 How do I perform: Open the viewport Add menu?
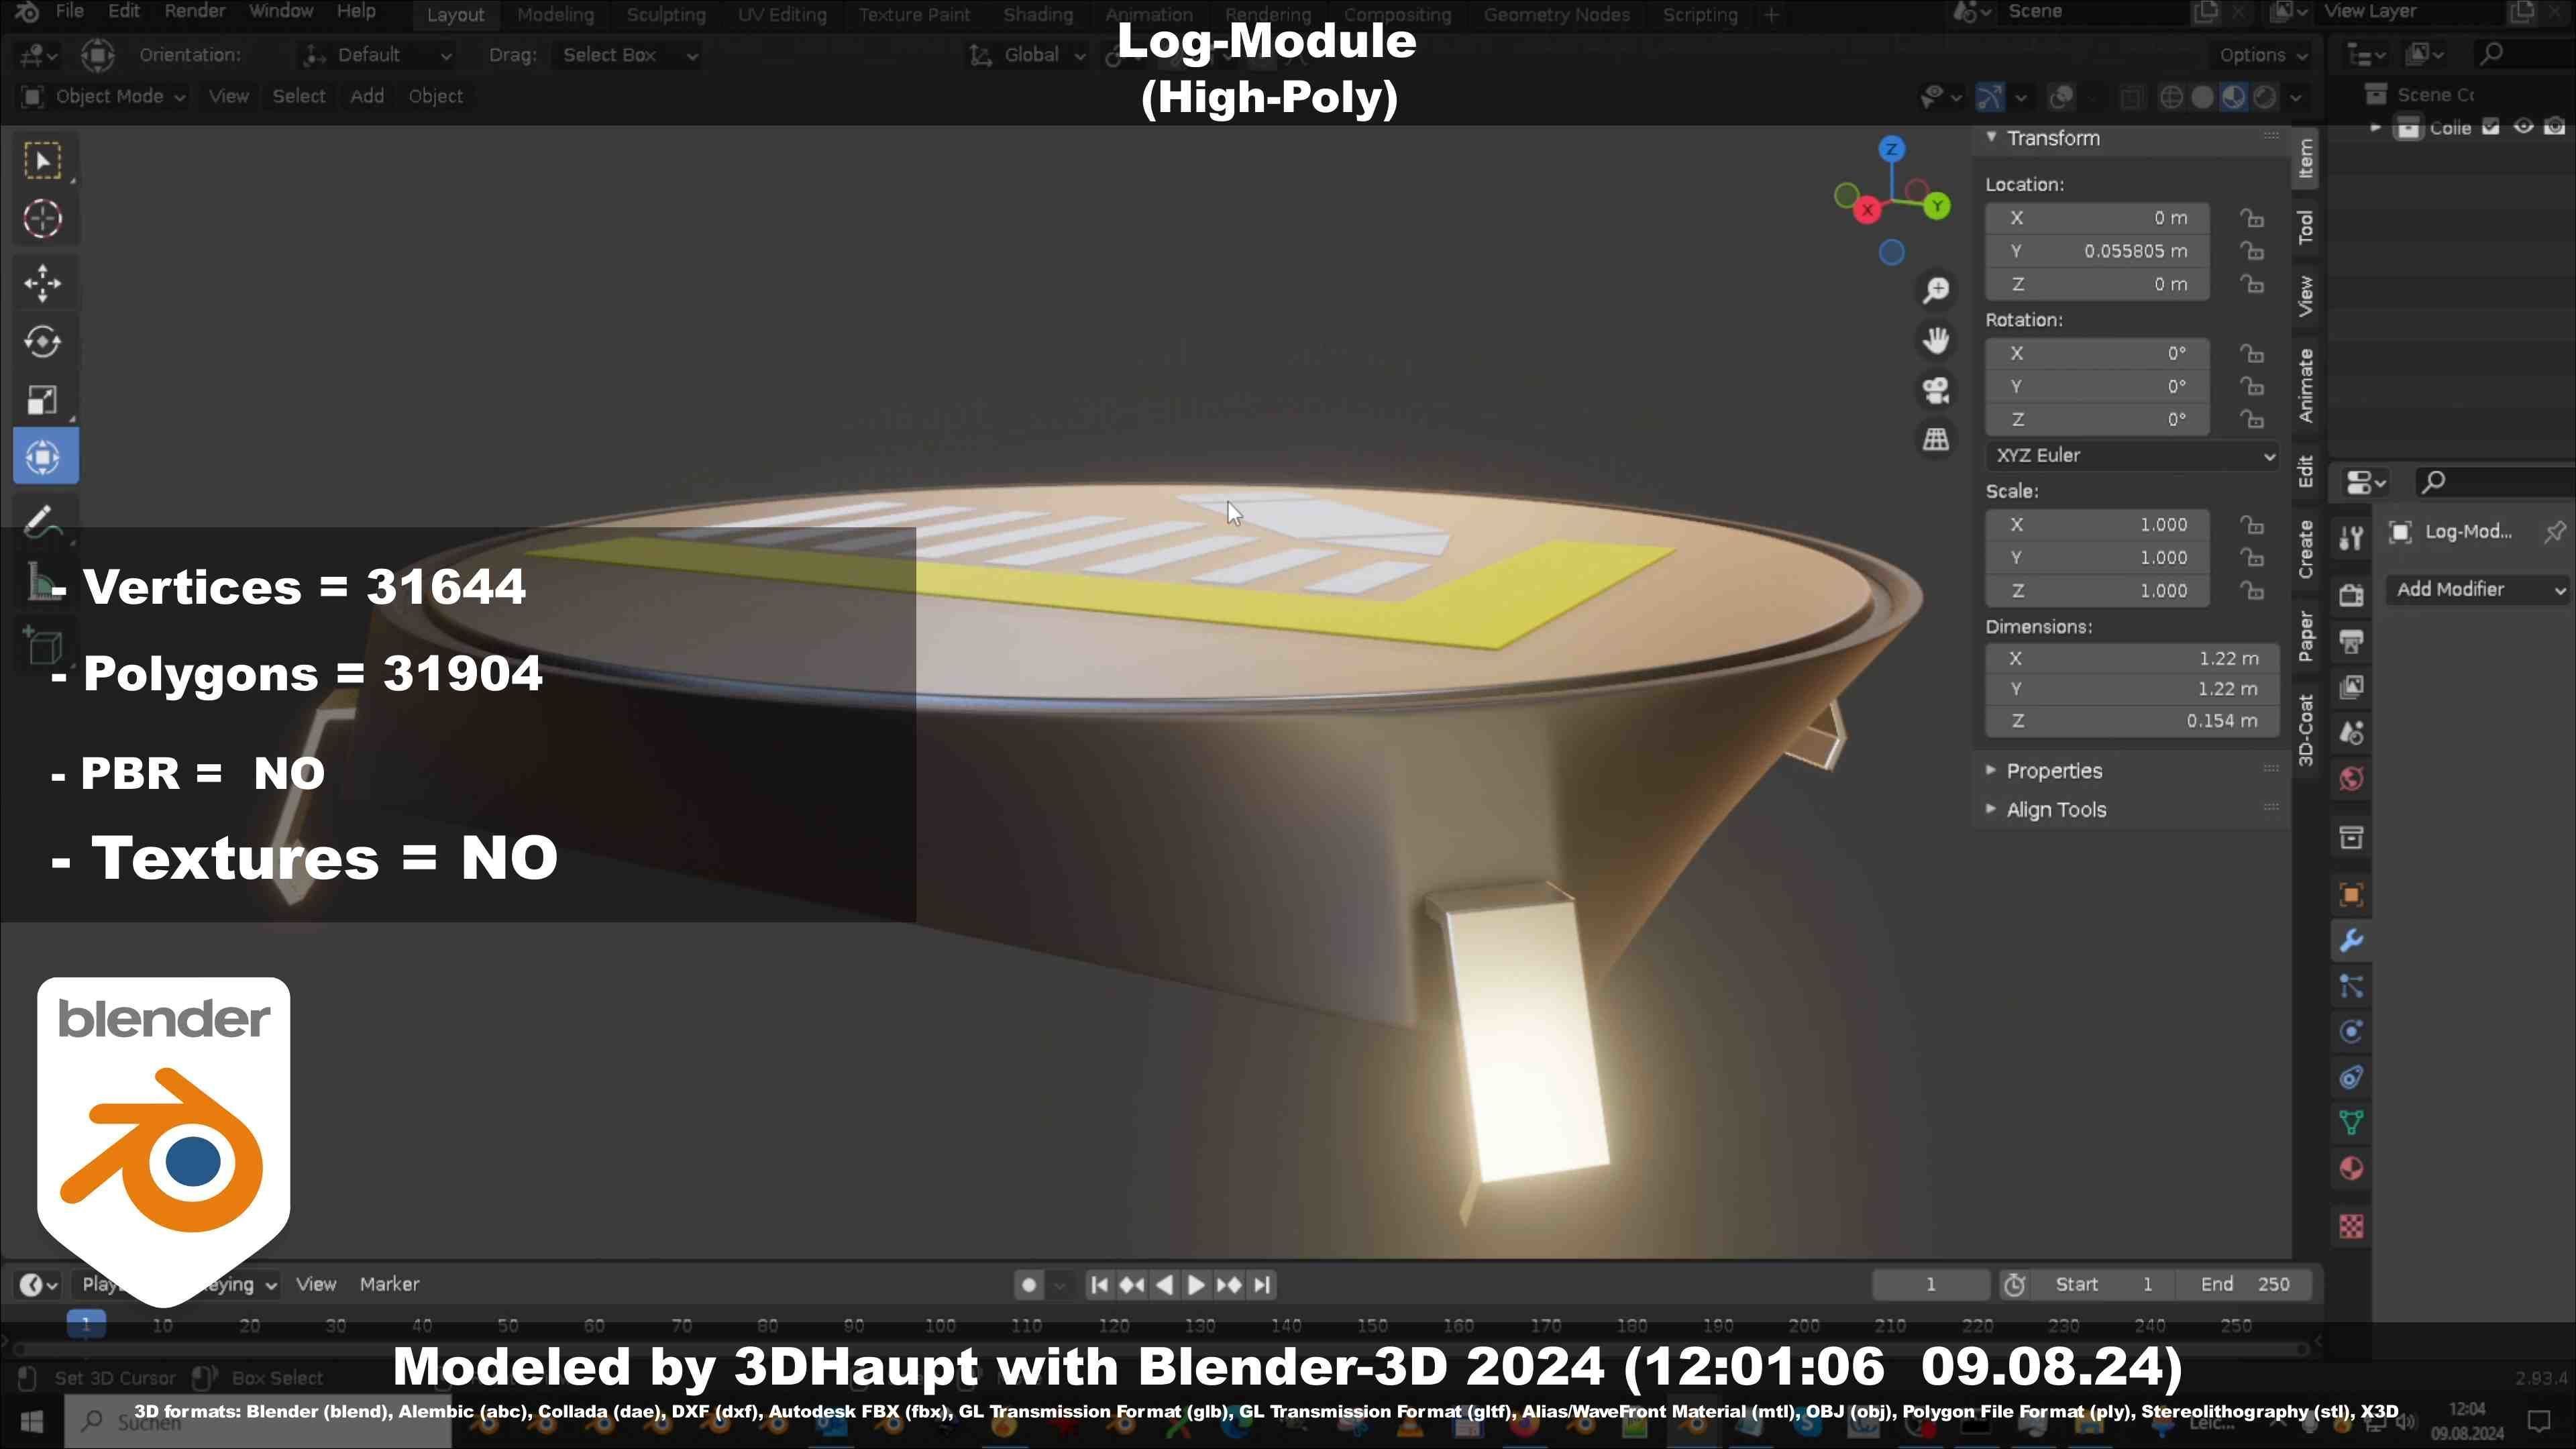(367, 97)
